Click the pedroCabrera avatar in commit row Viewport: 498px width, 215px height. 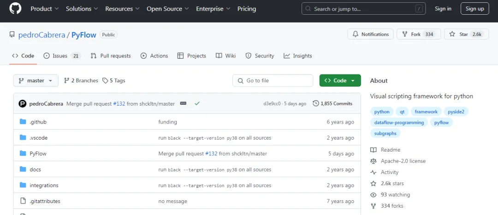(22, 103)
